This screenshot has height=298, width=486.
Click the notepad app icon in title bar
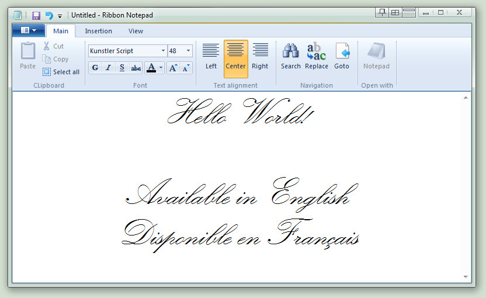tap(18, 15)
